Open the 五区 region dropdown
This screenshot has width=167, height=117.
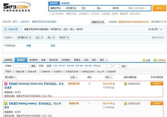point(88,8)
